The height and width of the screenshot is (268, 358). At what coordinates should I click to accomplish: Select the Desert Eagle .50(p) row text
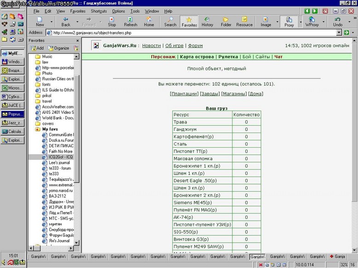point(195,180)
